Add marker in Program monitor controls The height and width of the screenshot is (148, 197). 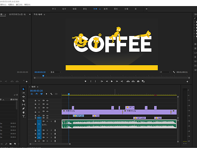pos(86,81)
